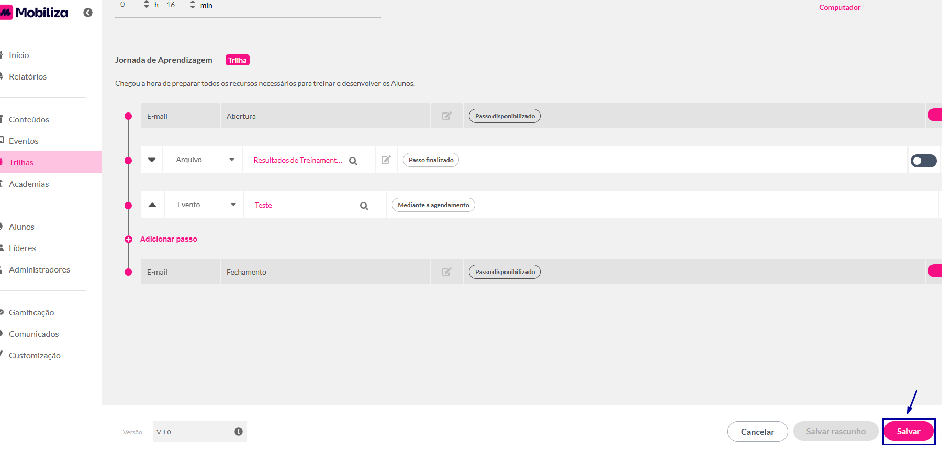Image resolution: width=942 pixels, height=453 pixels.
Task: Toggle the Arquivo step switch
Action: pos(924,161)
